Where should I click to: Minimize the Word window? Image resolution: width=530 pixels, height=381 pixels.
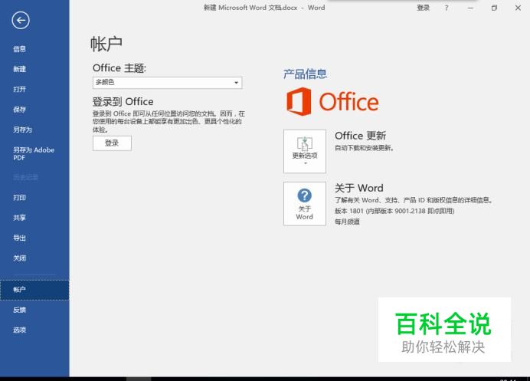coord(470,8)
